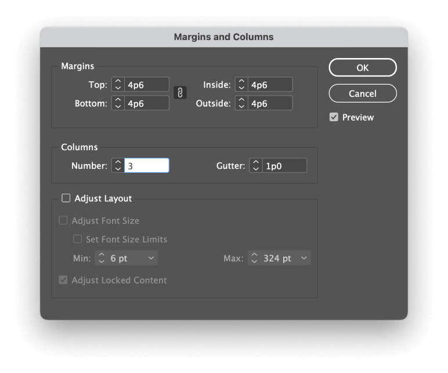Viewport: 448px width, 373px height.
Task: Increase Inside margin with the up arrow
Action: [241, 81]
